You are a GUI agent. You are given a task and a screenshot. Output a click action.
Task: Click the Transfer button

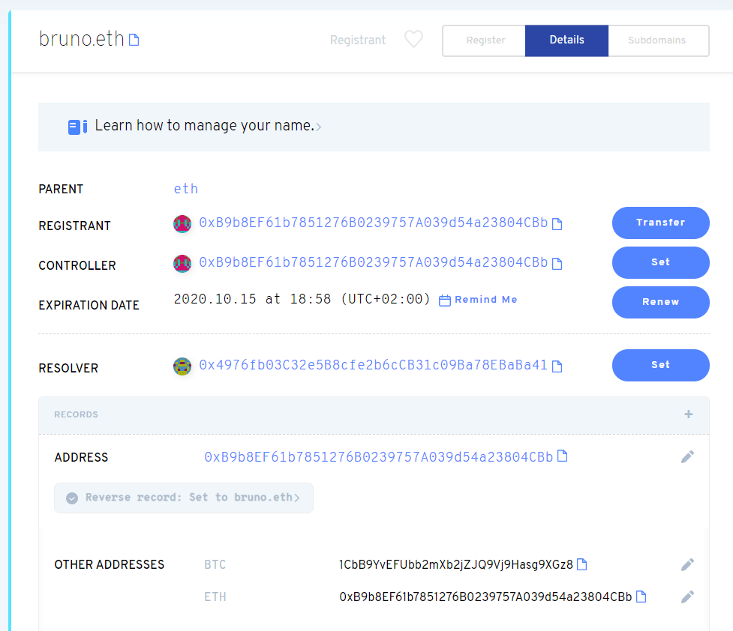click(660, 223)
